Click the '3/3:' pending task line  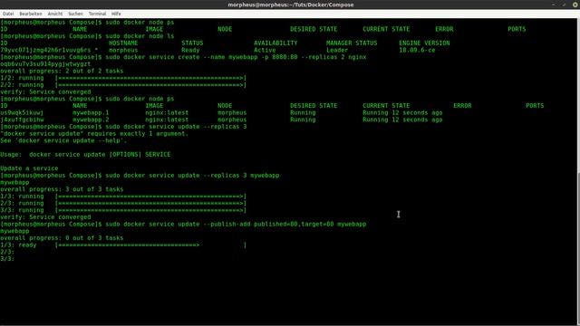(x=7, y=259)
